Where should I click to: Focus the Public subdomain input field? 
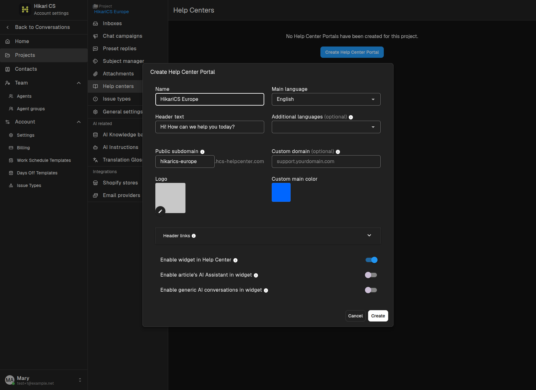pyautogui.click(x=185, y=162)
